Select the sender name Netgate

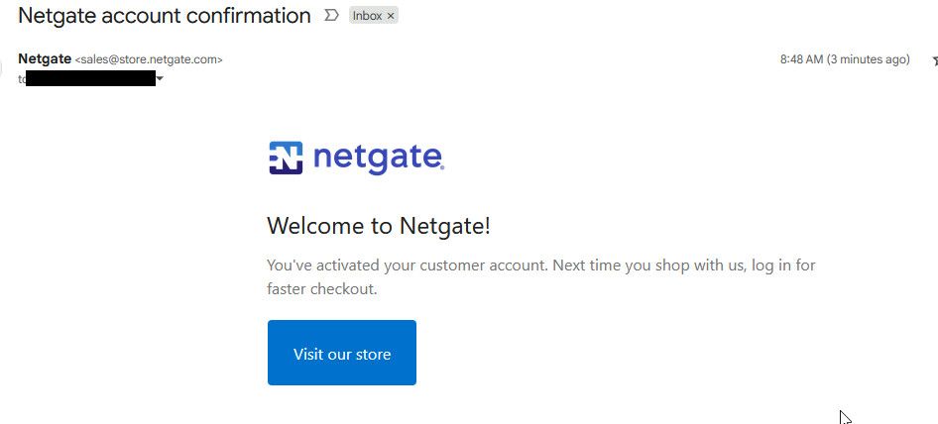(45, 58)
